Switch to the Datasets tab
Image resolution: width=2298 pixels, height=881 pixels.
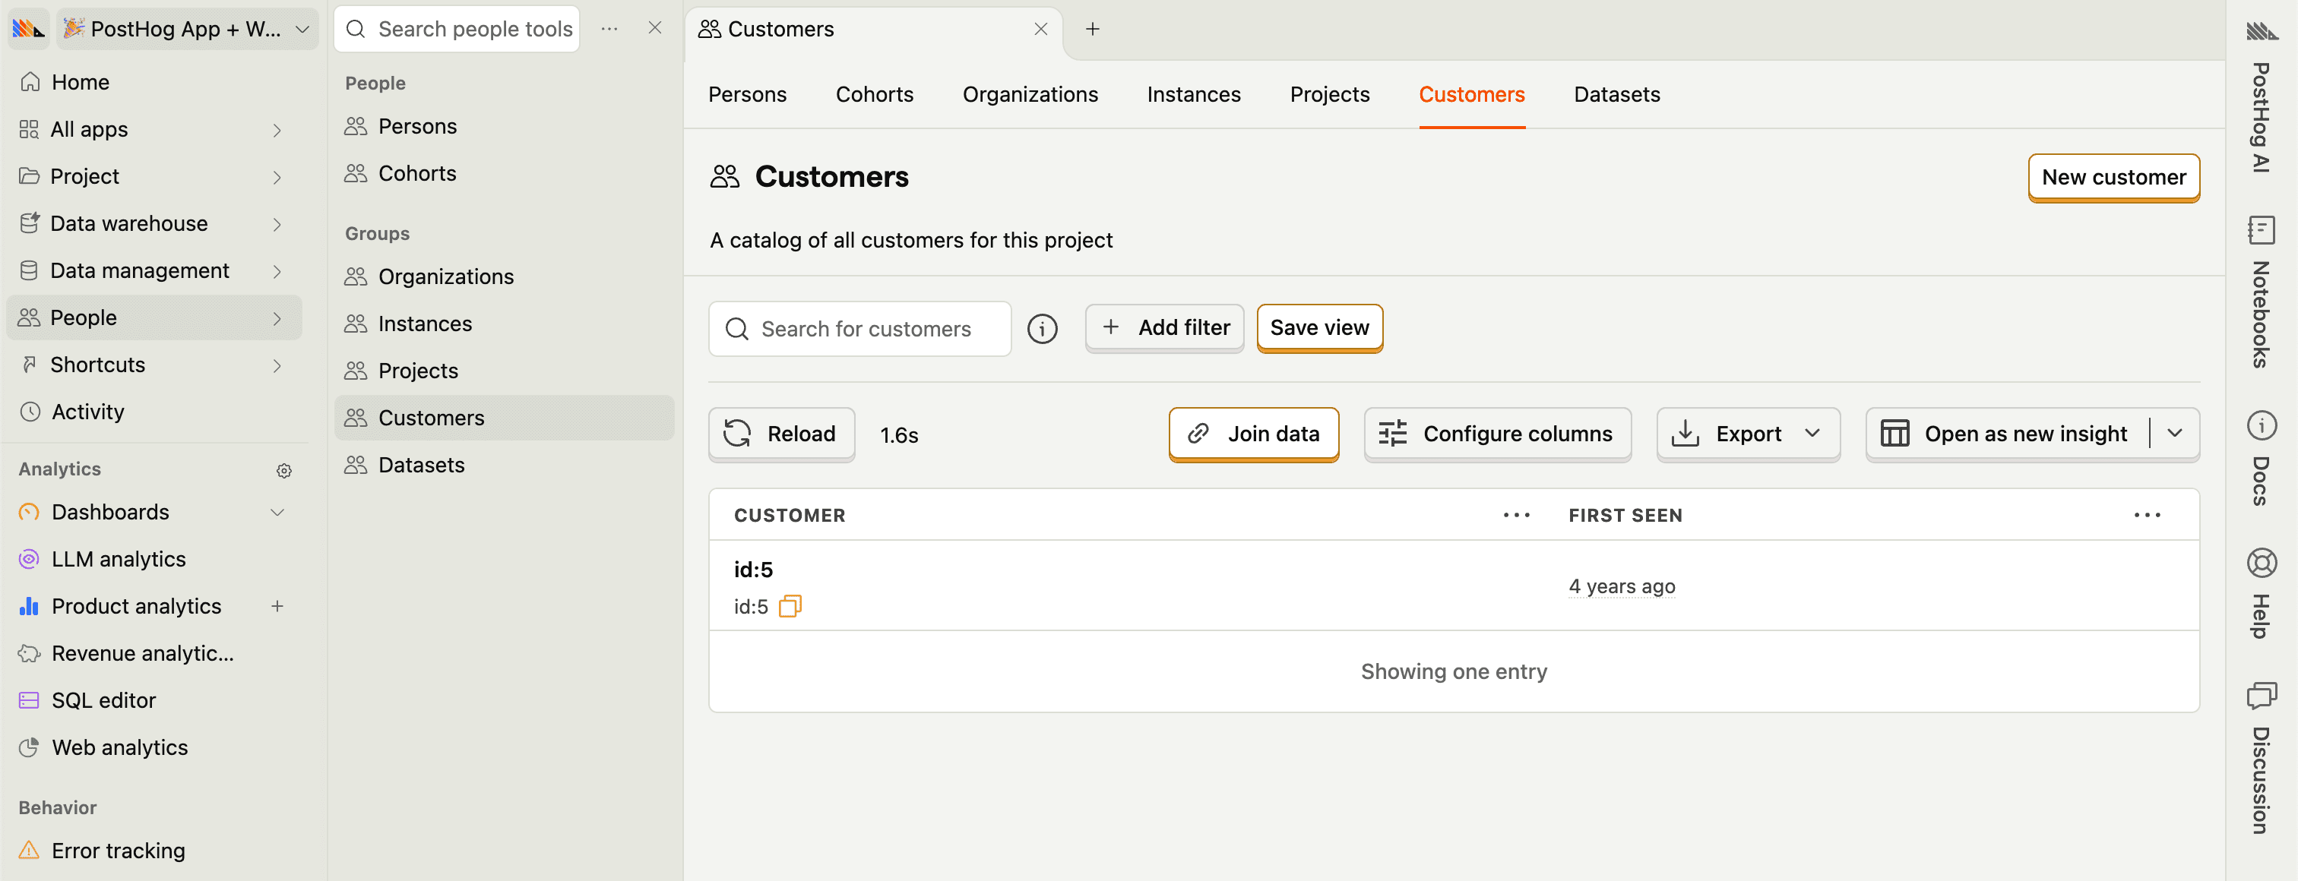coord(1616,94)
